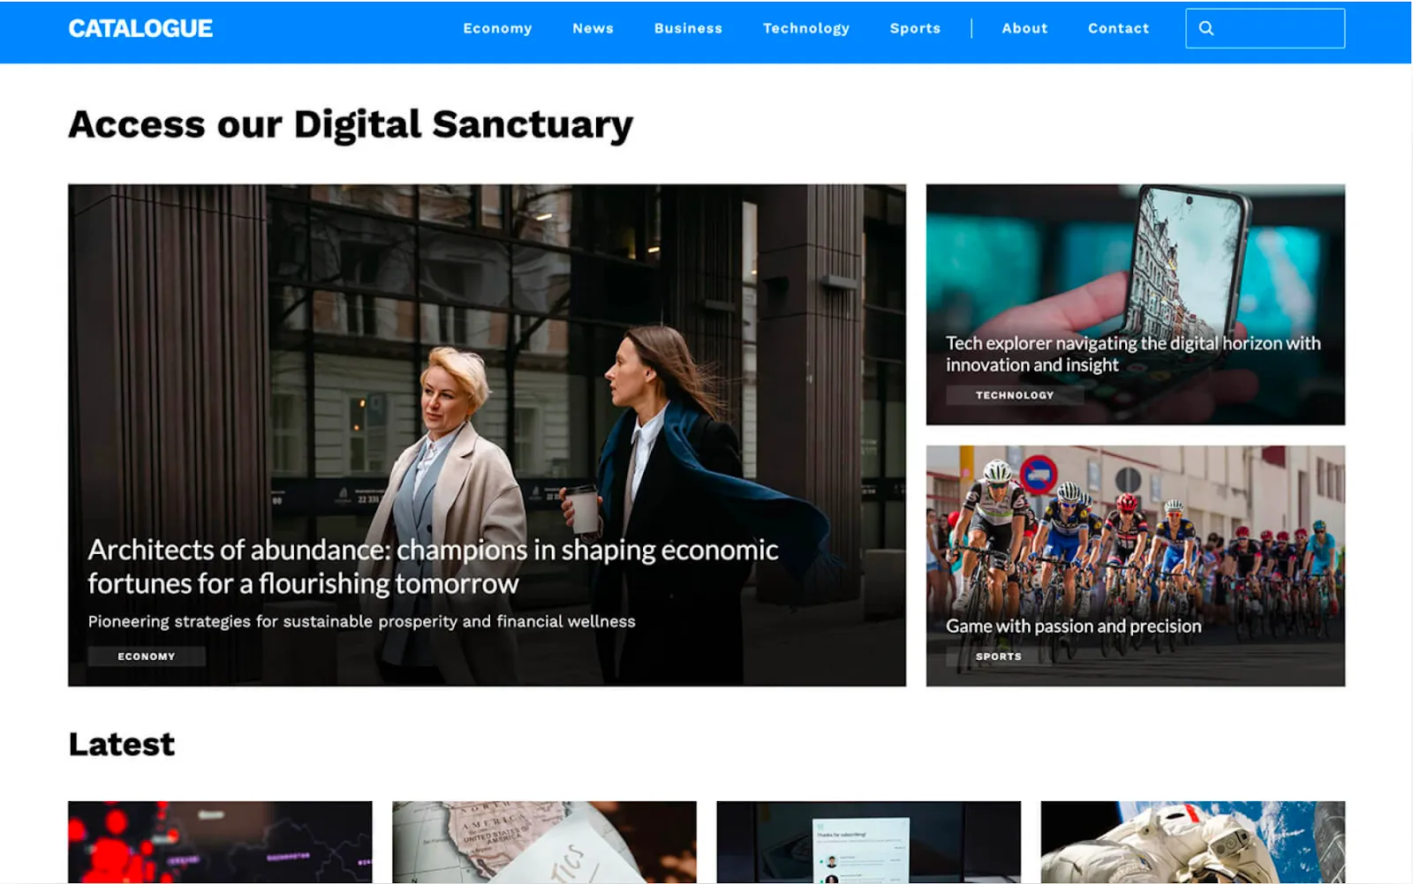
Task: Go to the News section
Action: (593, 28)
